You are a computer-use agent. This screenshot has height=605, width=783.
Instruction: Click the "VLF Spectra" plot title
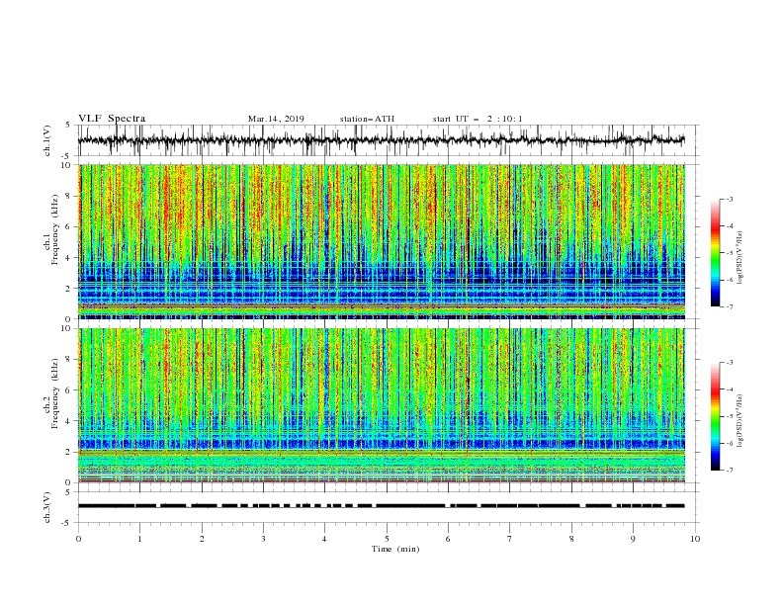click(112, 119)
